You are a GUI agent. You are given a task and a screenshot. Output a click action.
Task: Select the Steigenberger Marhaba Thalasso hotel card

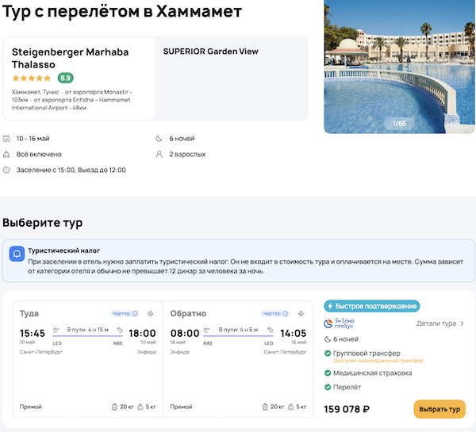pyautogui.click(x=79, y=78)
